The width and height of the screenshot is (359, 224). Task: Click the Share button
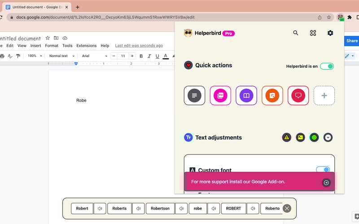click(x=352, y=41)
